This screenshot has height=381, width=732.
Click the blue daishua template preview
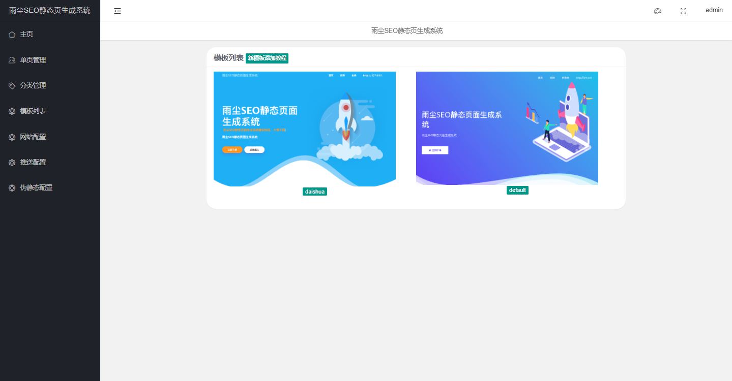click(x=304, y=129)
